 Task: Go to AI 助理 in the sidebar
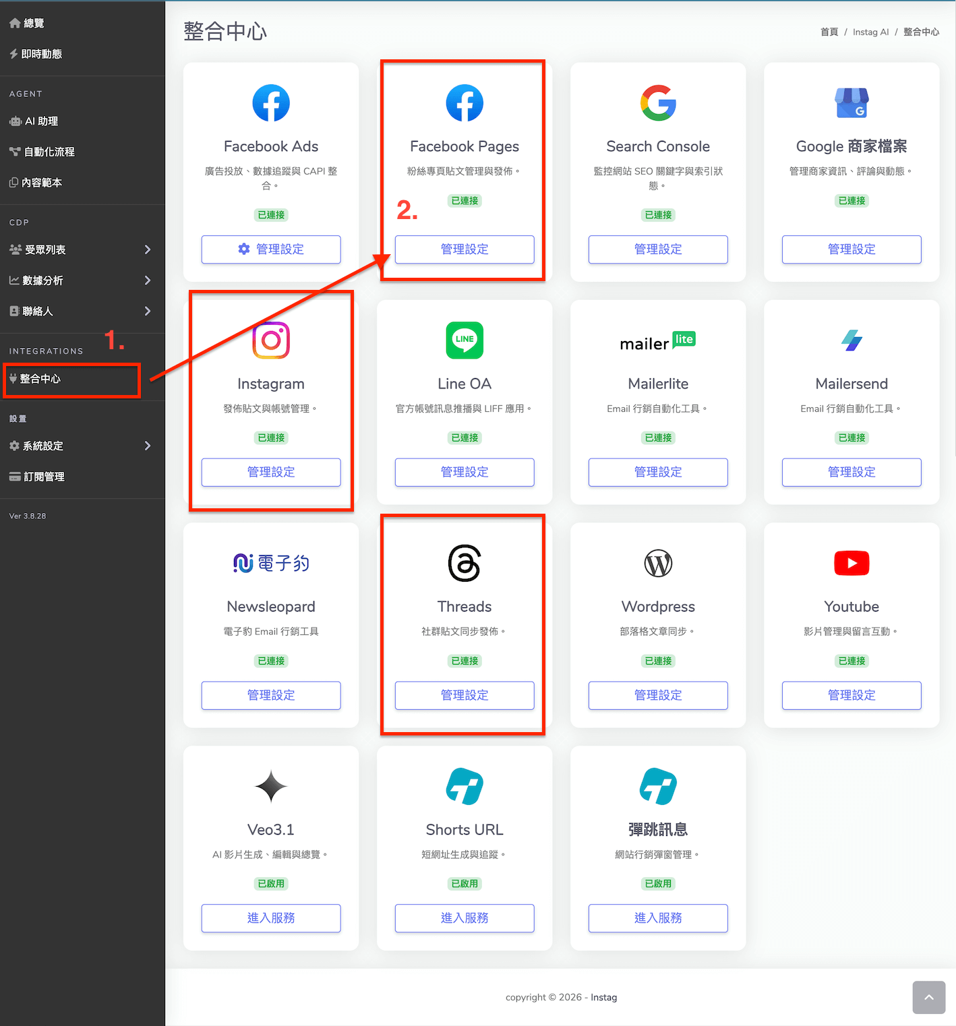(40, 121)
